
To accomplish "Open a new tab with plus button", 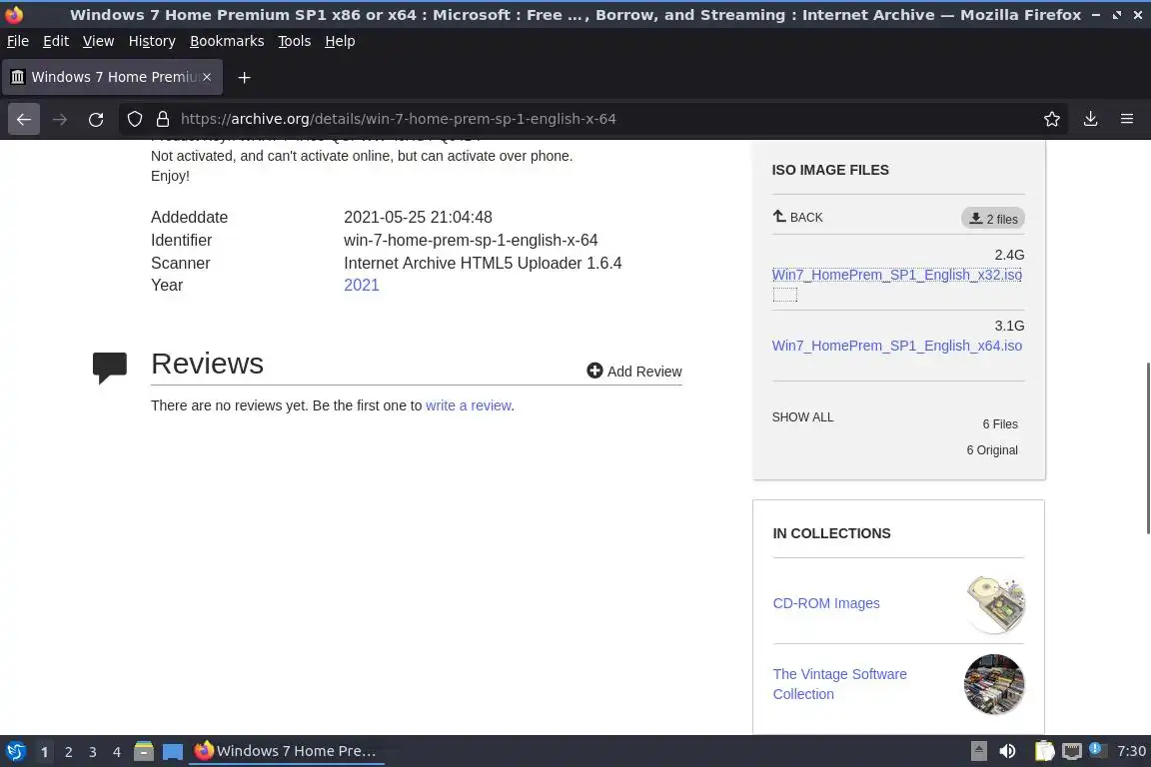I will coord(245,77).
